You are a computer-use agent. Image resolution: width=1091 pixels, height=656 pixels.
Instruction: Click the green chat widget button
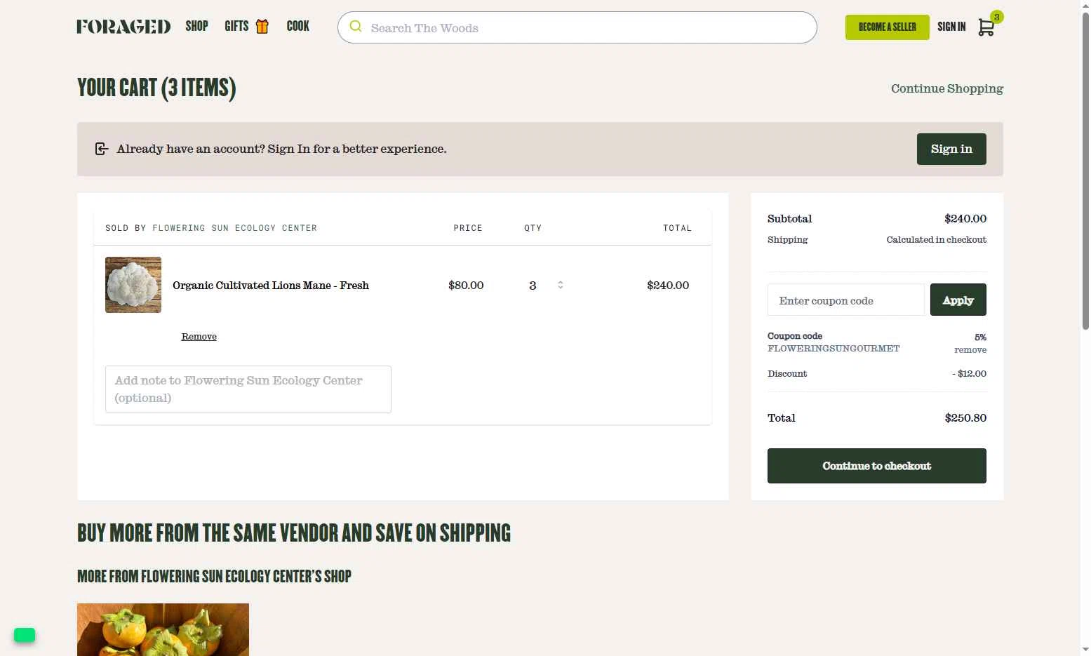coord(25,635)
